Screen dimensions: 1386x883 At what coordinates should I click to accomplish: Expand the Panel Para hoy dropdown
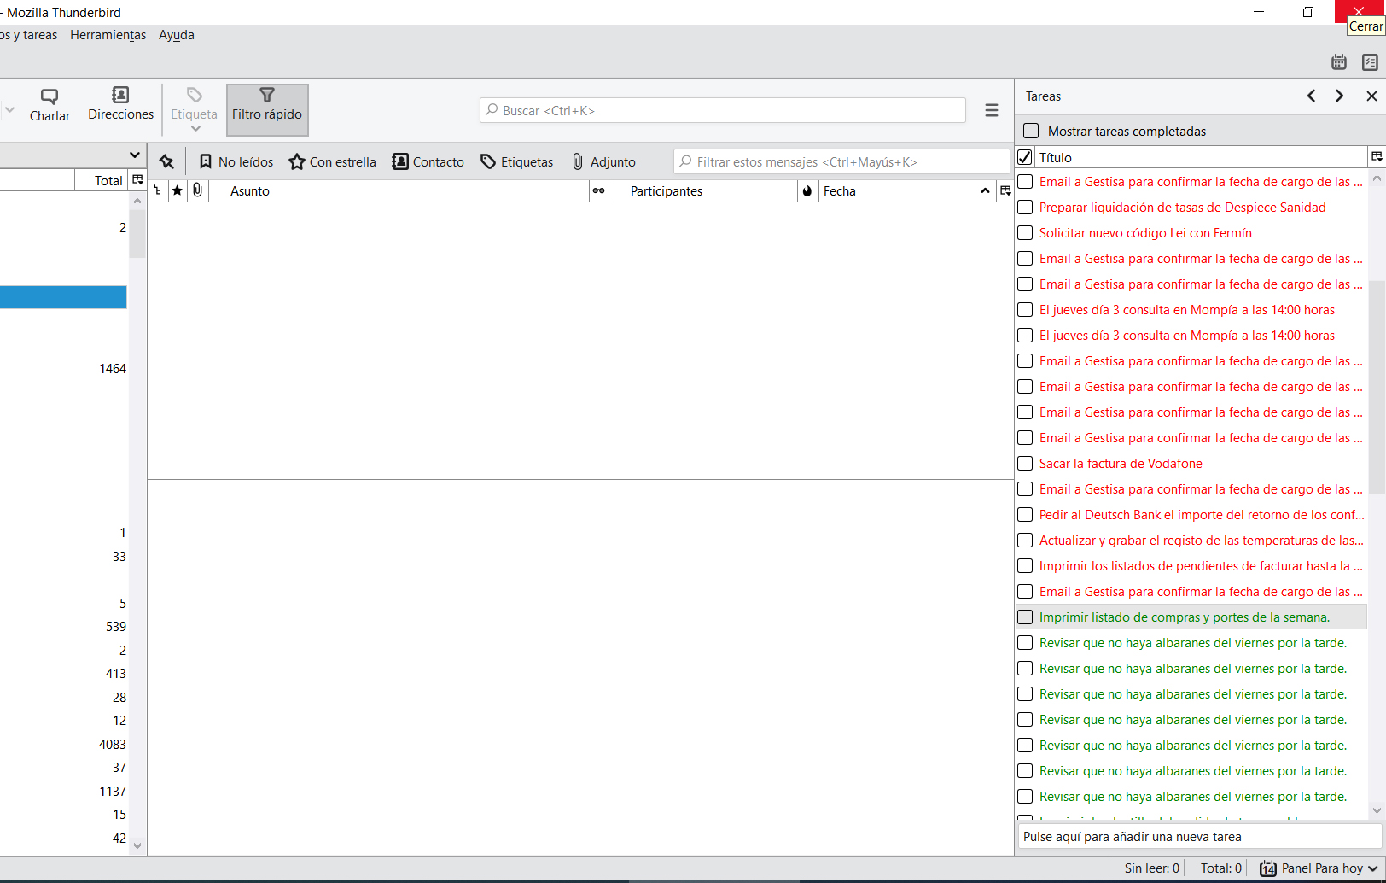(x=1372, y=868)
